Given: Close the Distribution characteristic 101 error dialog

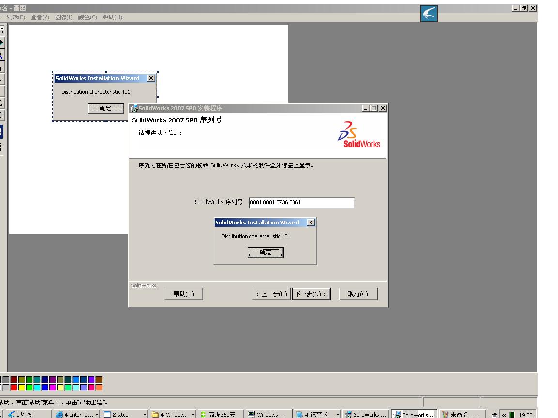Looking at the screenshot, I should tap(310, 222).
